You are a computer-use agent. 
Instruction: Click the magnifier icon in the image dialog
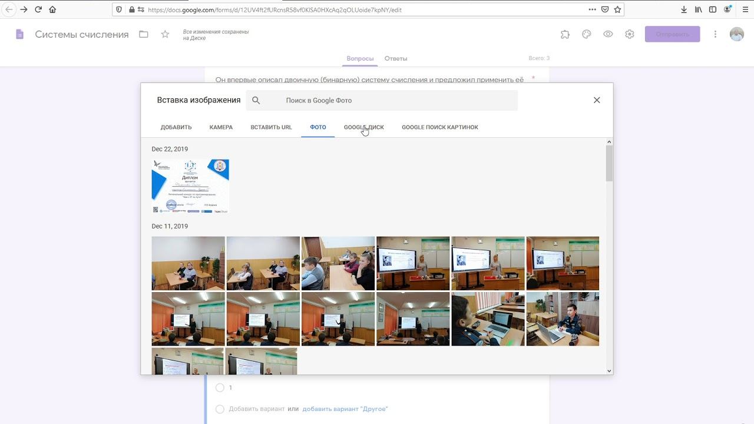(256, 100)
